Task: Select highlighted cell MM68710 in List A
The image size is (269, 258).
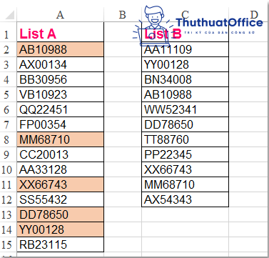Action: point(61,139)
